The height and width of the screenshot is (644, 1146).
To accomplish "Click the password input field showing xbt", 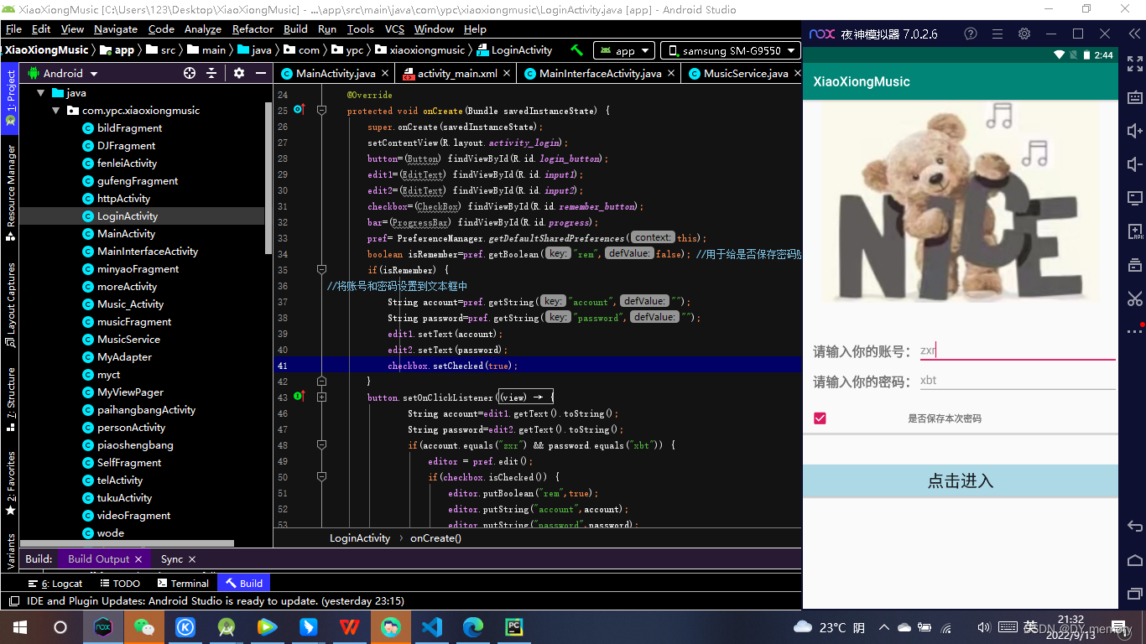I will click(x=1018, y=380).
